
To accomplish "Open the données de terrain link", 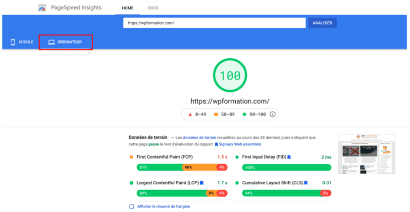I will pos(199,137).
